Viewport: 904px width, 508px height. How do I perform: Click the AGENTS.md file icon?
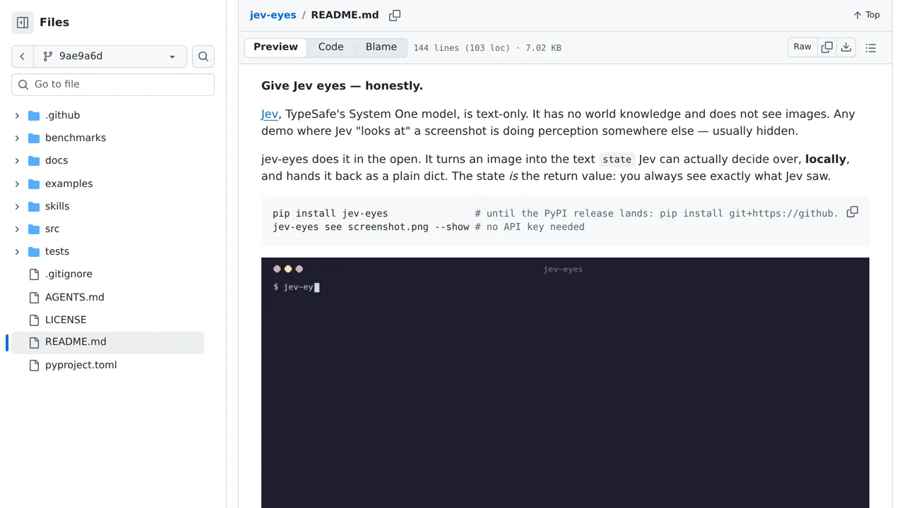(x=34, y=297)
